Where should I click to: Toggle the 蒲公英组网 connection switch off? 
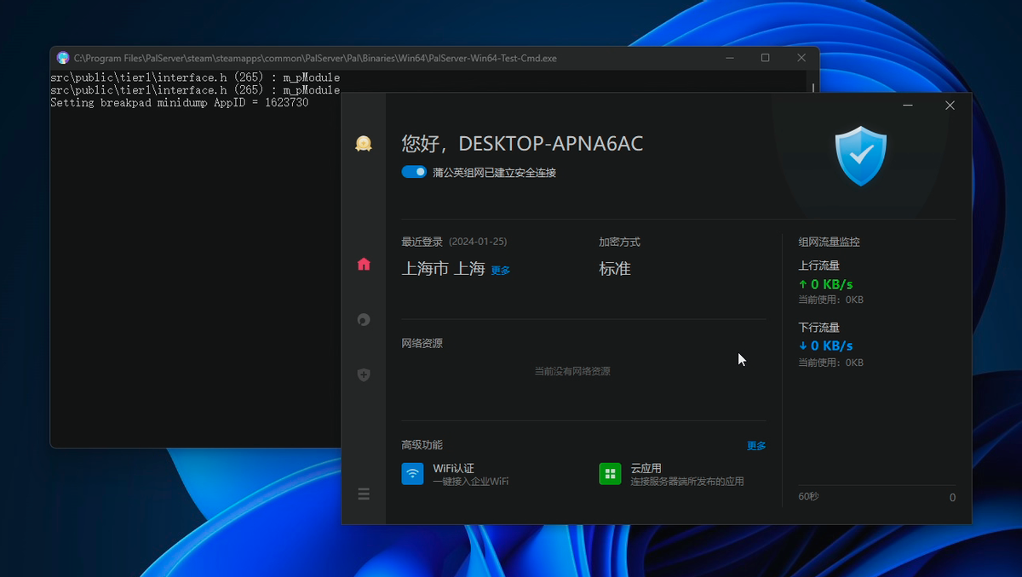(x=414, y=172)
